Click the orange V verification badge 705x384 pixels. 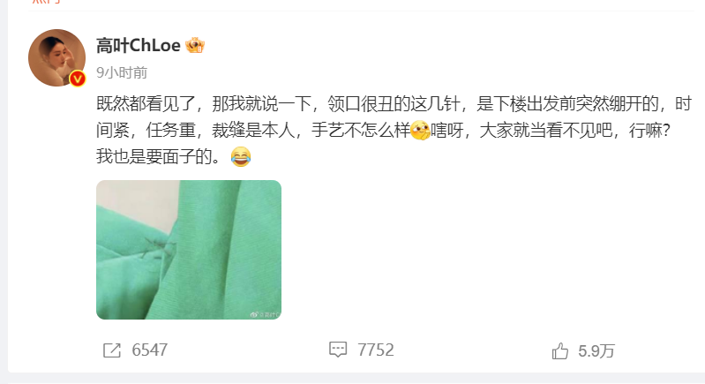78,79
